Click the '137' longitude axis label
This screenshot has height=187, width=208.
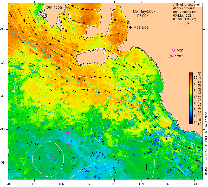click(88, 184)
